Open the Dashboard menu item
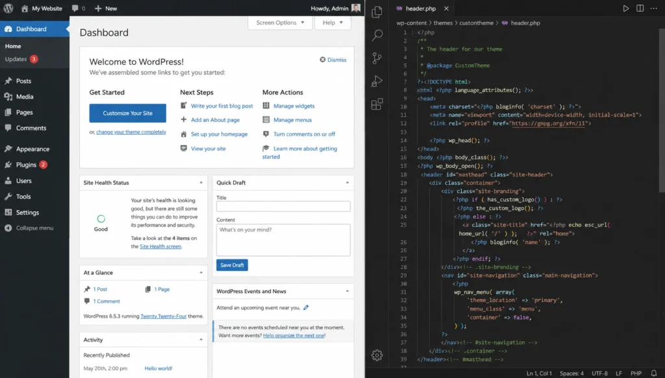665x378 pixels. (34, 29)
